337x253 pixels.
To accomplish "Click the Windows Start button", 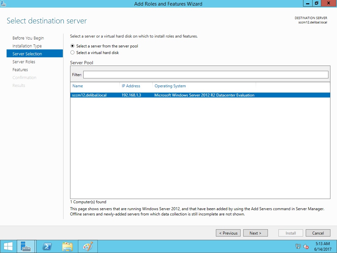I will pyautogui.click(x=8, y=246).
